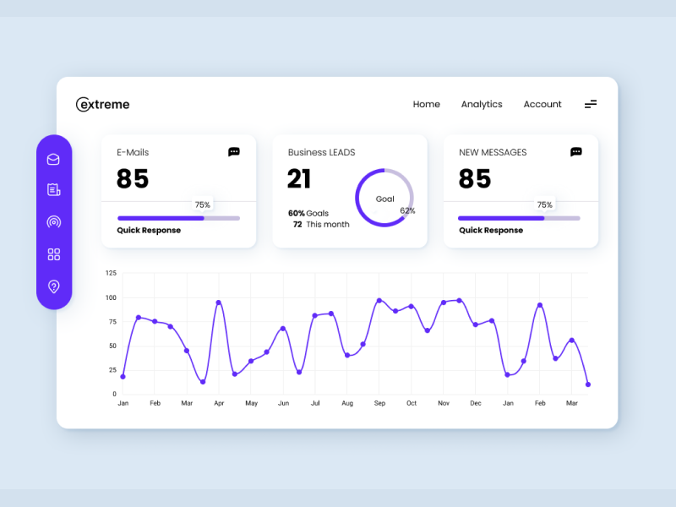Go to Home in the top navigation
The image size is (676, 507).
(x=427, y=104)
